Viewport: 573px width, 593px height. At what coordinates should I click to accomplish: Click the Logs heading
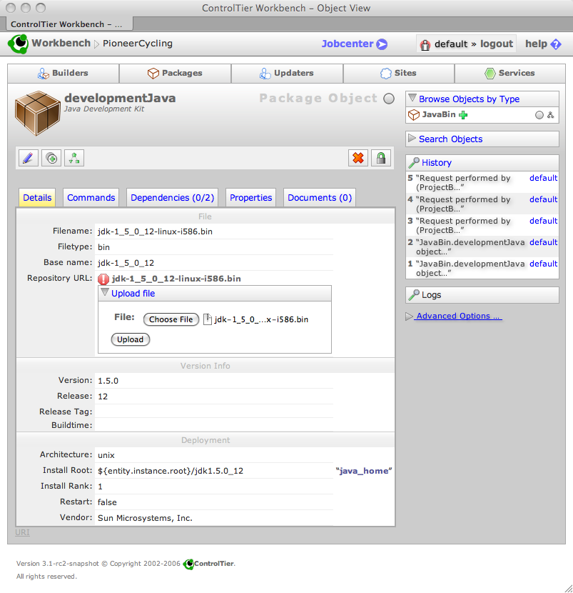(431, 295)
